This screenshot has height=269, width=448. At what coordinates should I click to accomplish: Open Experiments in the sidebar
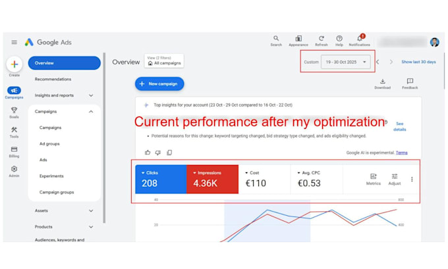(51, 176)
